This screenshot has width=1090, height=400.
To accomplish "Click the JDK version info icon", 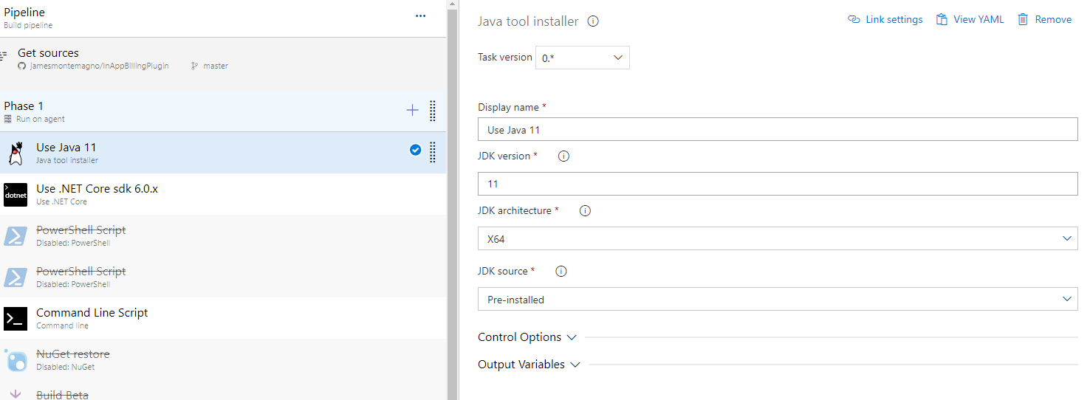I will click(x=563, y=156).
